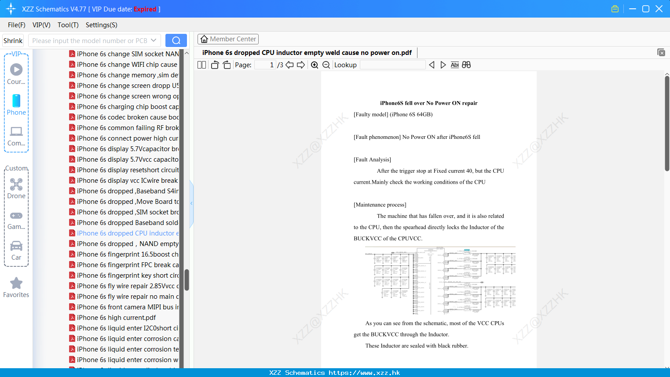The image size is (670, 377).
Task: Open iPhone 6s display 5.7Vcapacitor file
Action: [124, 149]
